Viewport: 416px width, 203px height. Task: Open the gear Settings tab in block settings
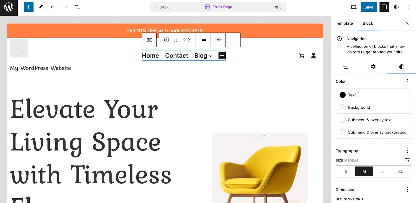373,67
